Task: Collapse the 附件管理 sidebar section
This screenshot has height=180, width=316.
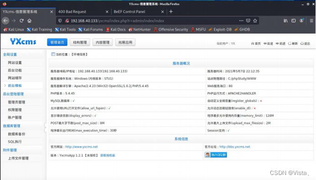Action: [10, 150]
